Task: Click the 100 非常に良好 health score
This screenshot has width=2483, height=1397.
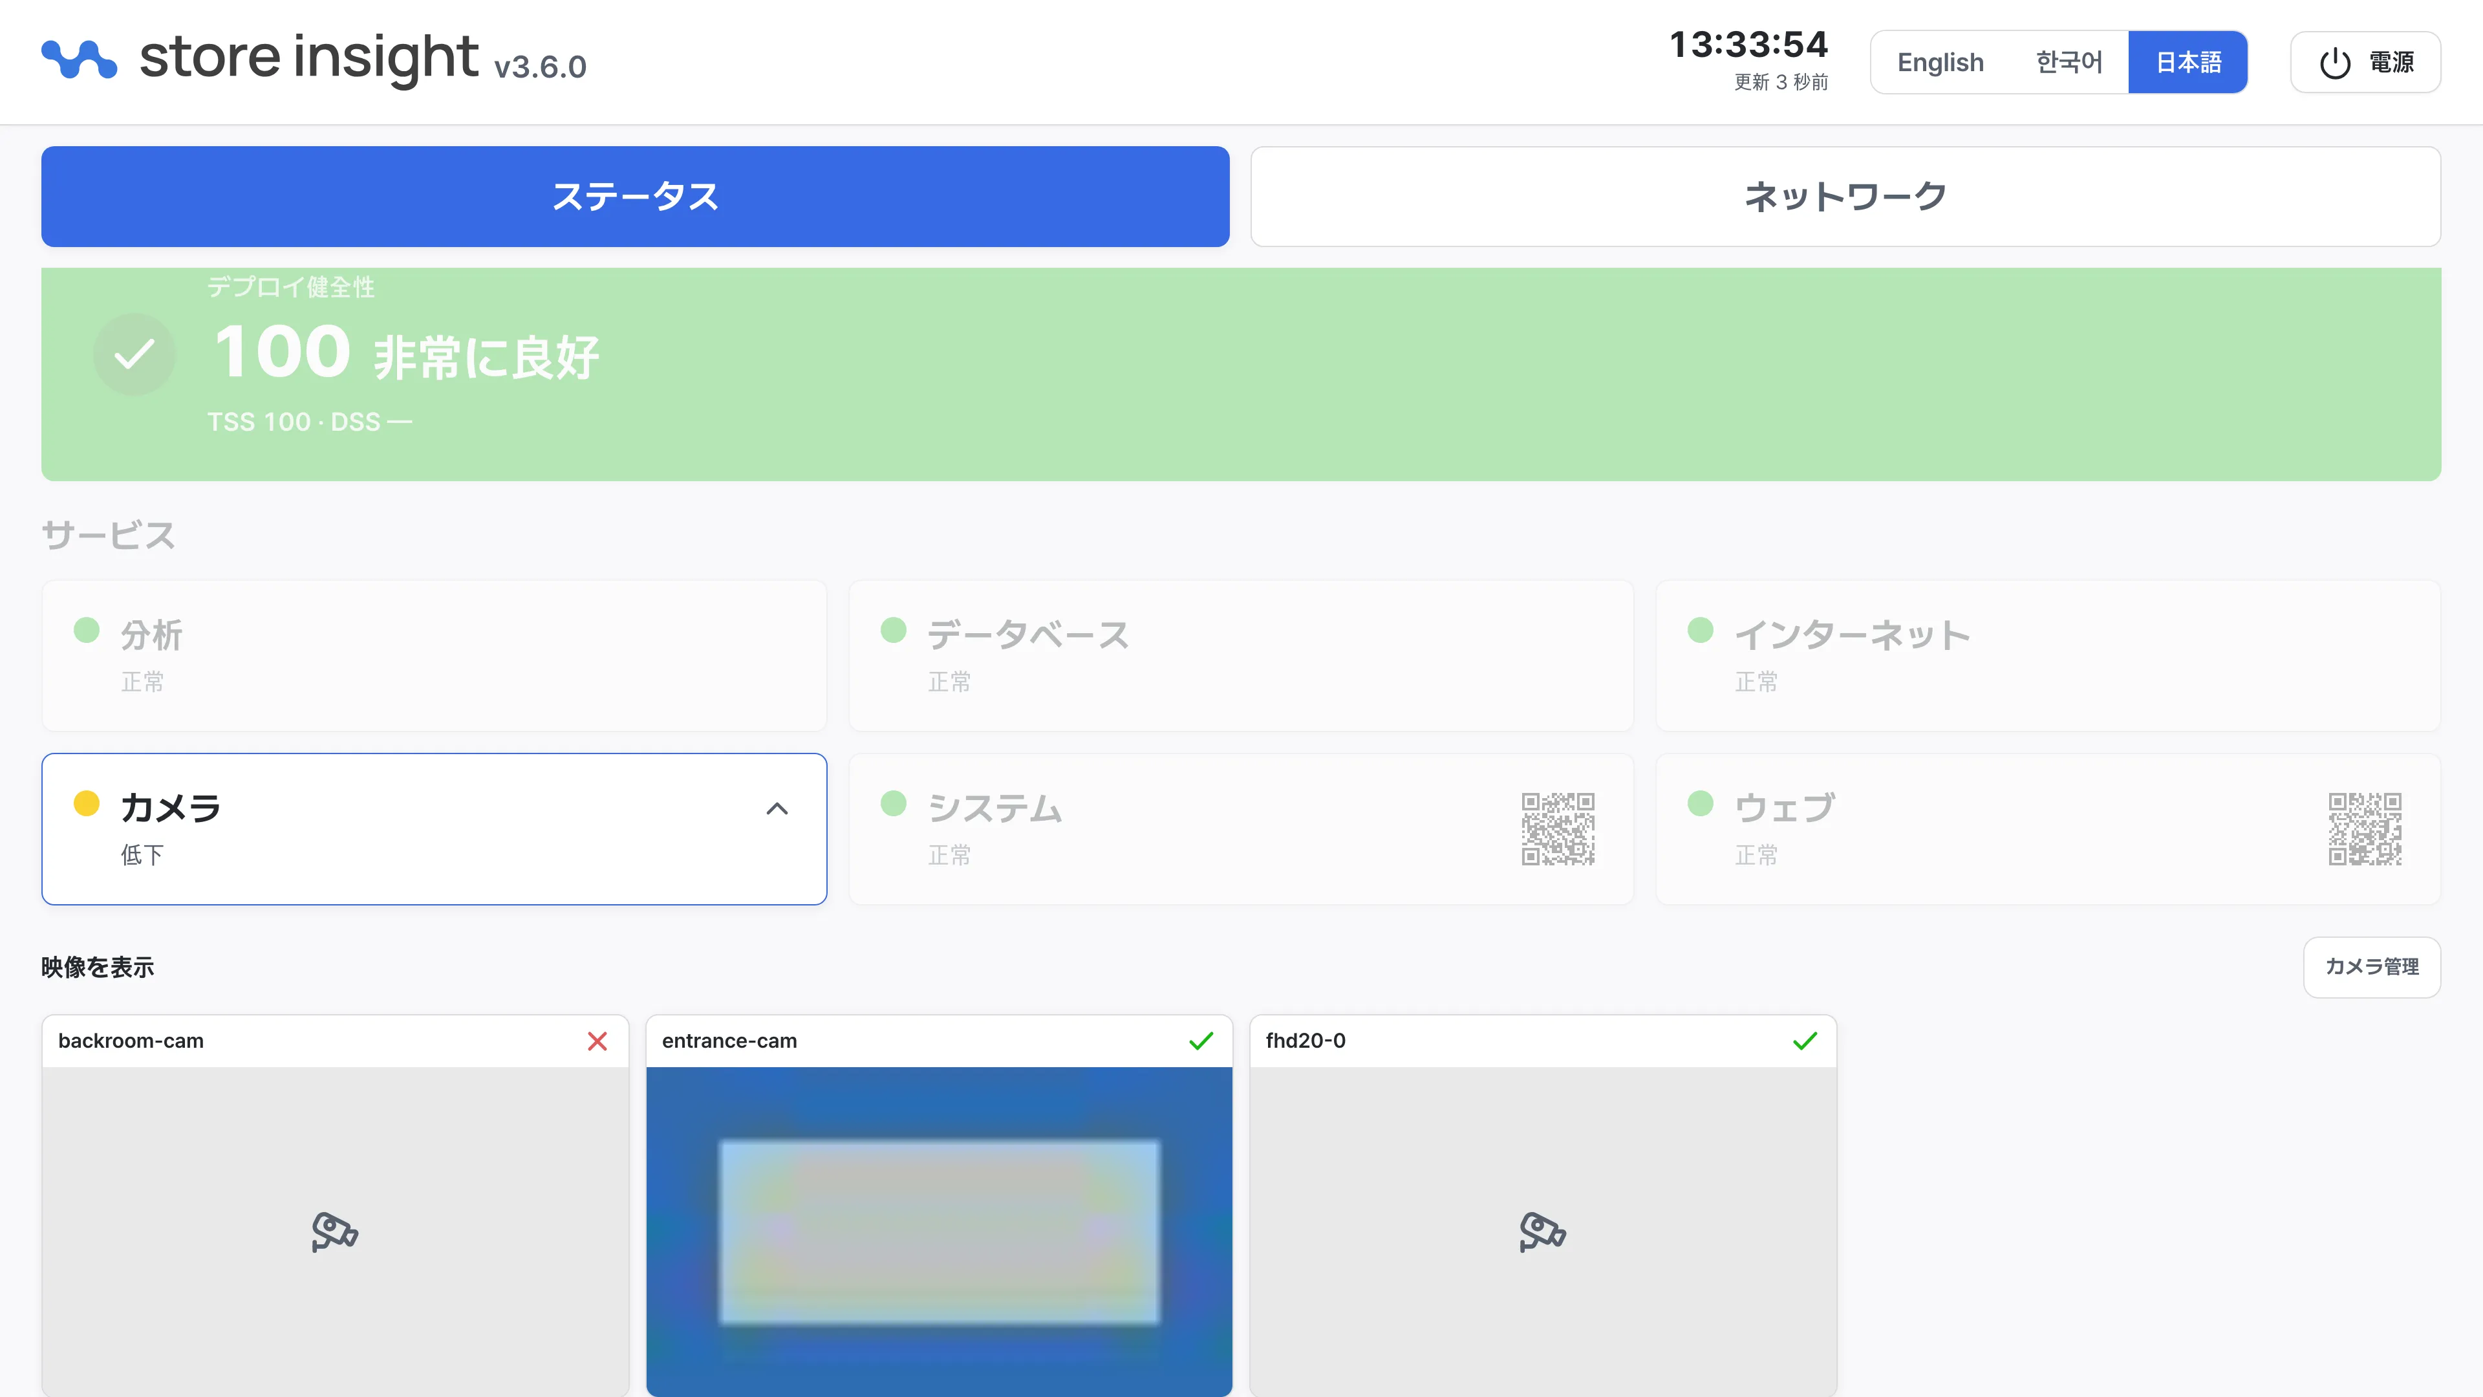Action: tap(406, 353)
